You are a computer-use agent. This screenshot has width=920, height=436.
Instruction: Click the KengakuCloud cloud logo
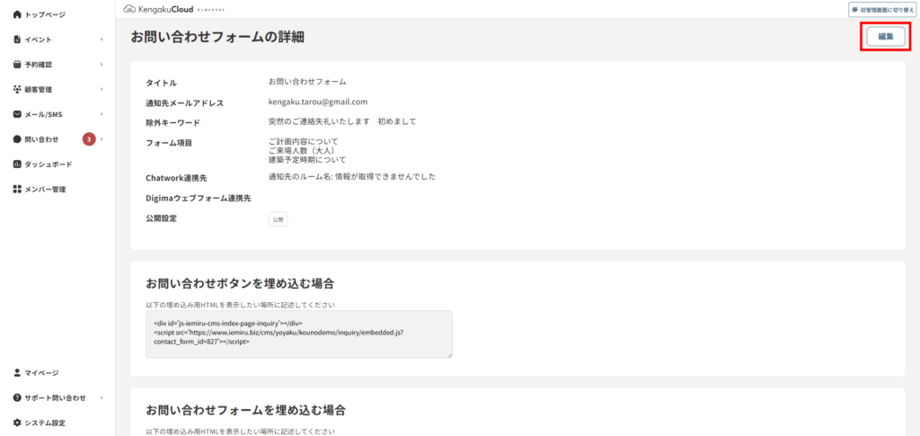(129, 9)
